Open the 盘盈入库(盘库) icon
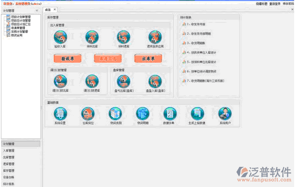Image resolution: width=296 pixels, height=187 pixels. coord(155,82)
